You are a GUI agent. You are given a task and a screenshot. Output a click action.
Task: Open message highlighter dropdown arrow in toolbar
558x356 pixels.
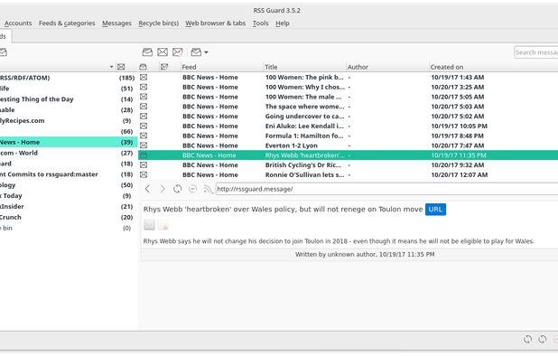point(206,52)
